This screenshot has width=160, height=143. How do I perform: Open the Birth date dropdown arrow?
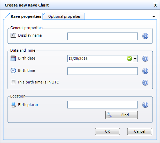135,59
